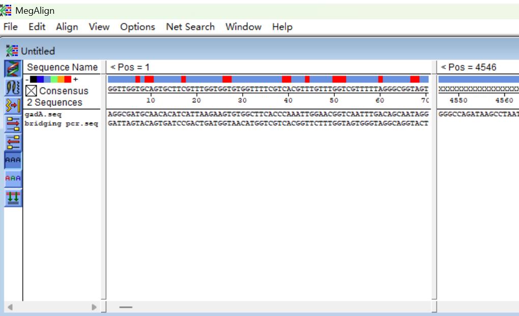Select the wavy strand tool icon
519x316 pixels.
(13, 87)
